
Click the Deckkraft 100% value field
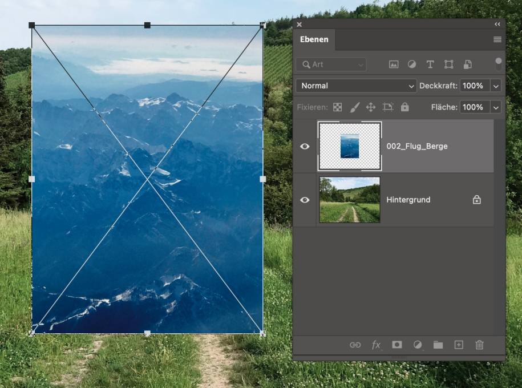tap(475, 86)
